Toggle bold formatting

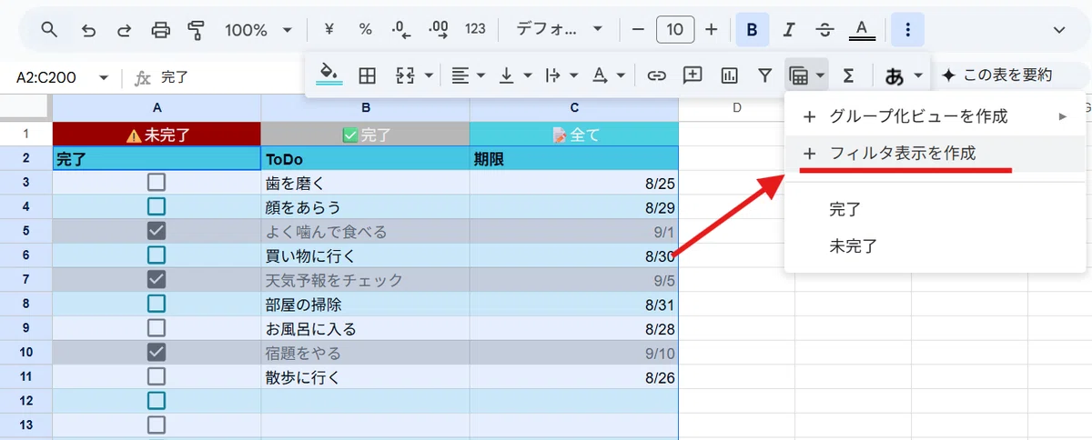[752, 30]
